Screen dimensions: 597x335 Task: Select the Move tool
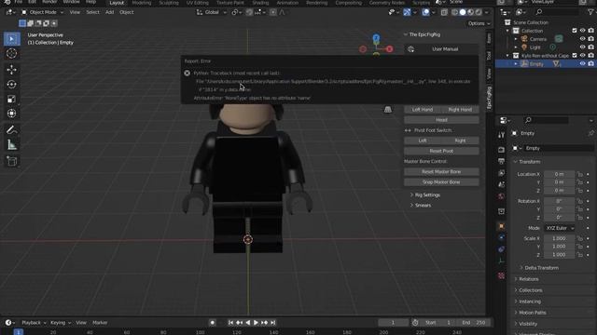12,70
